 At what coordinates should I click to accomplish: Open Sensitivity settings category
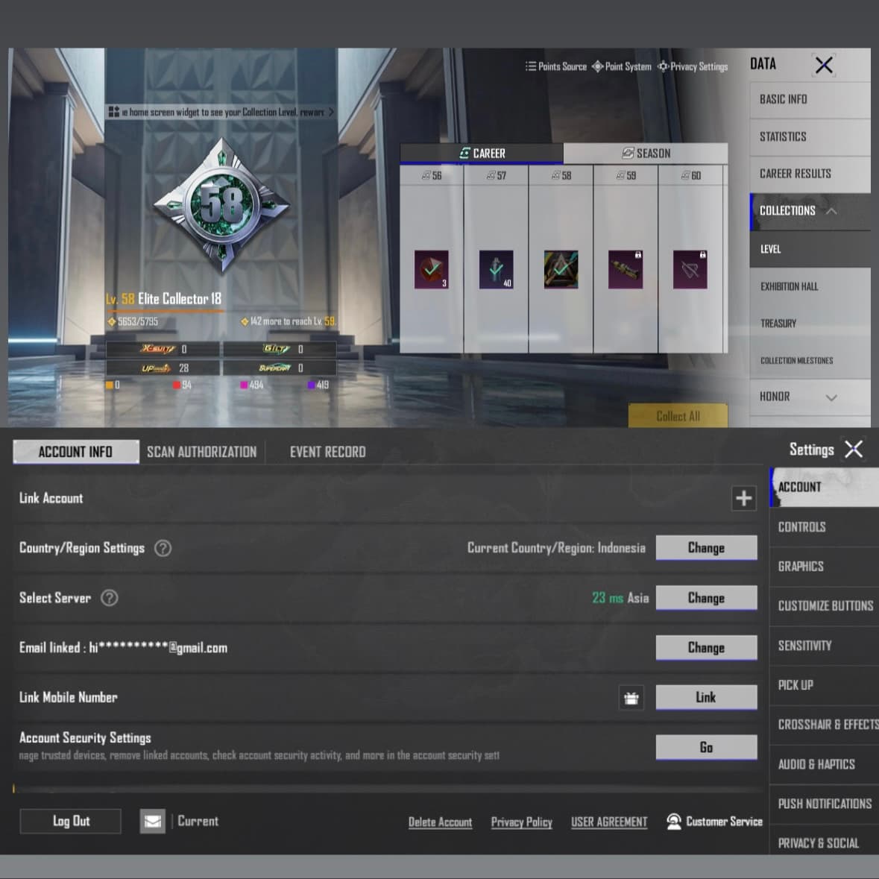pos(824,646)
